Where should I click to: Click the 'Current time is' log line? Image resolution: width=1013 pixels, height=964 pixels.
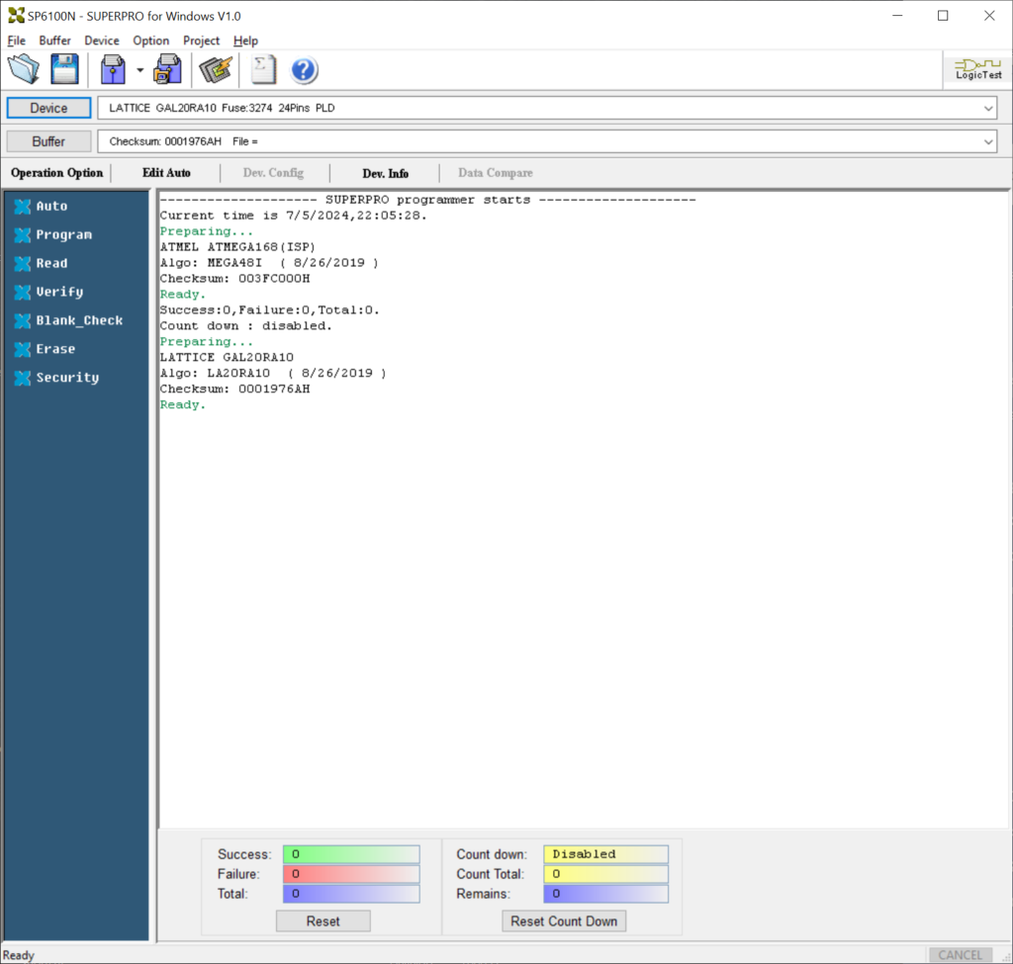click(293, 215)
